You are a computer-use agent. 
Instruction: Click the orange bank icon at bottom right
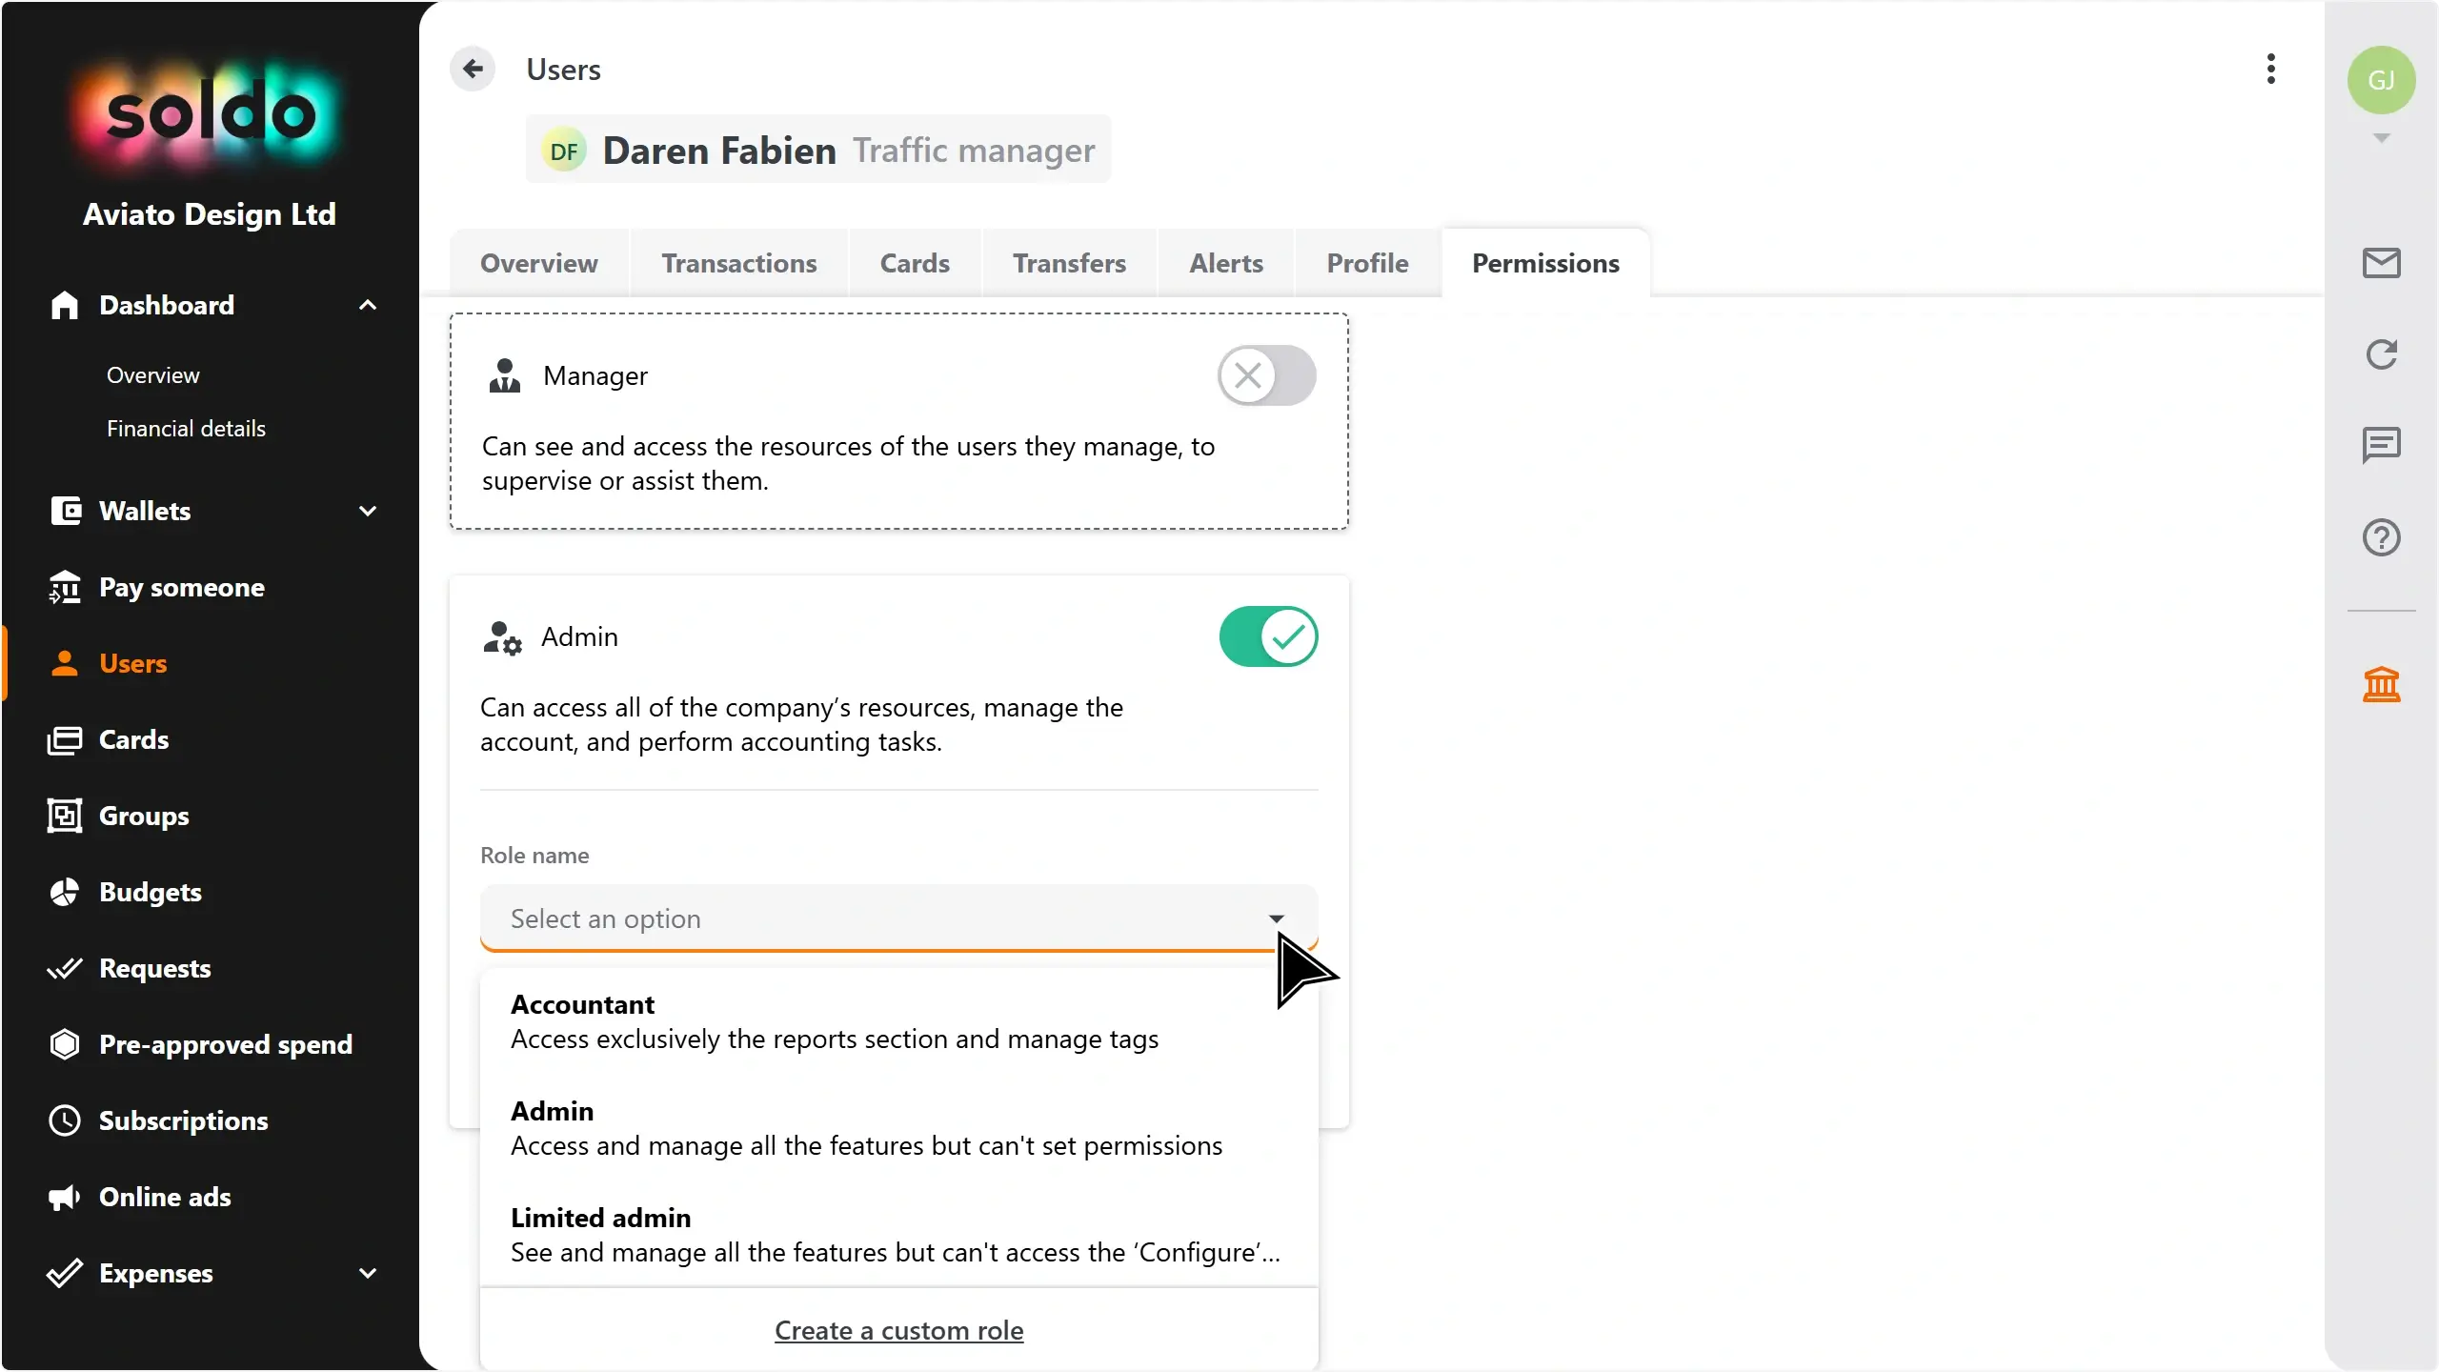click(2381, 684)
